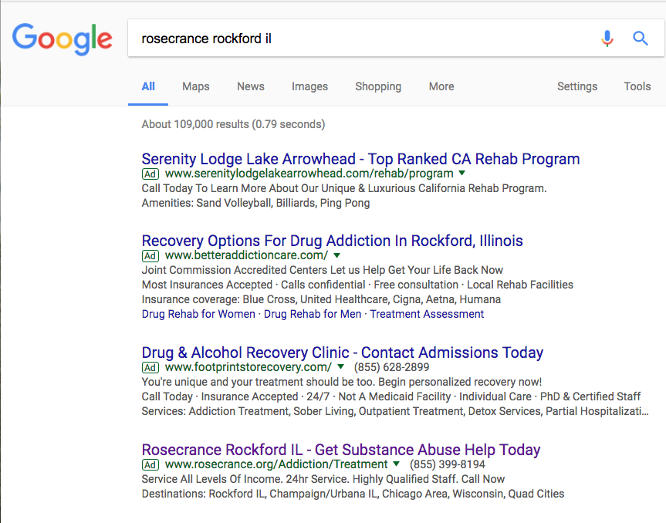
Task: Click www.footprintstorecovery.com/ URL text
Action: click(248, 367)
